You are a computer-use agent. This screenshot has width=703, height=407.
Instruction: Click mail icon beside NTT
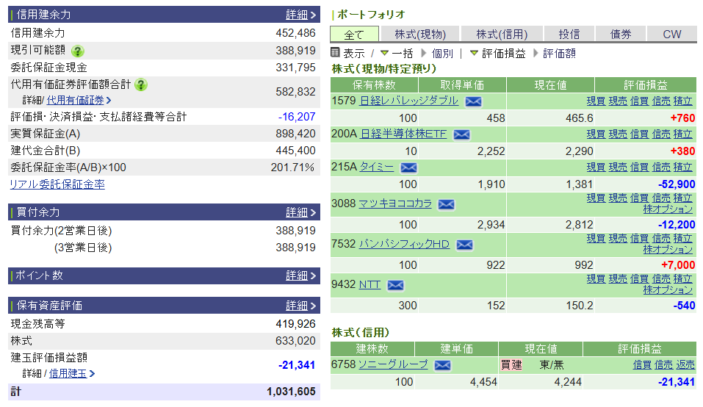point(395,285)
